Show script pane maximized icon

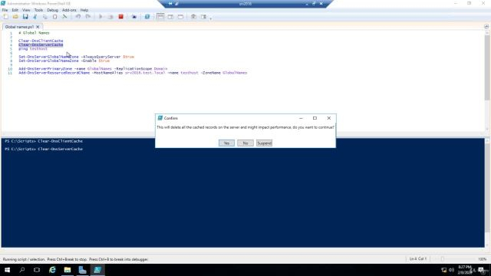pos(180,17)
